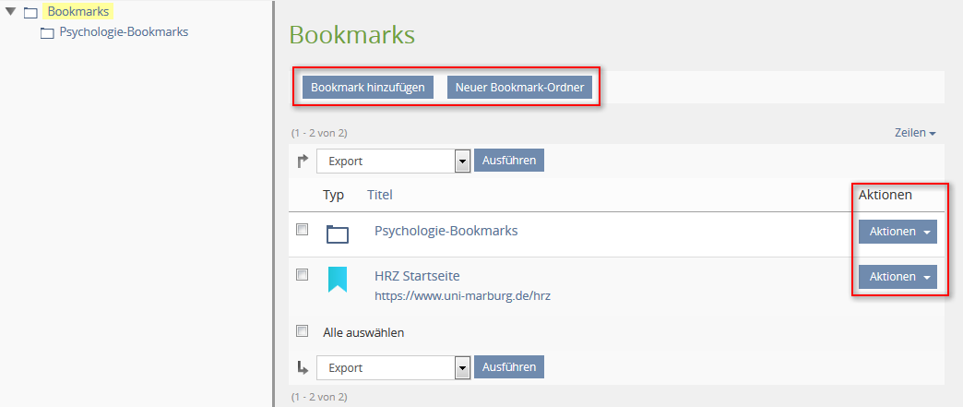Click the top Ausführen button
Viewport: 963px width, 407px height.
(x=509, y=161)
